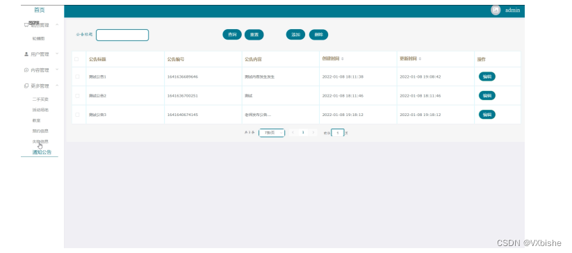
Task: Check the row for 测试公告3
Action: tap(77, 115)
